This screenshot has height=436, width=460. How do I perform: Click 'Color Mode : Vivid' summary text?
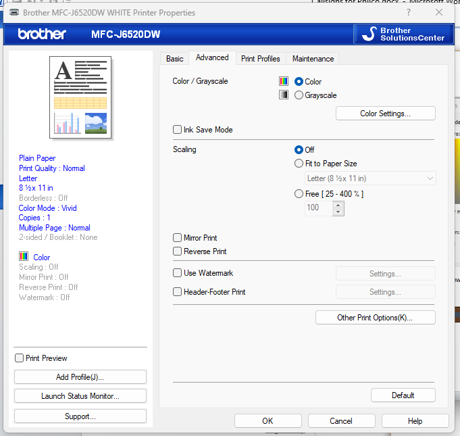tap(47, 208)
